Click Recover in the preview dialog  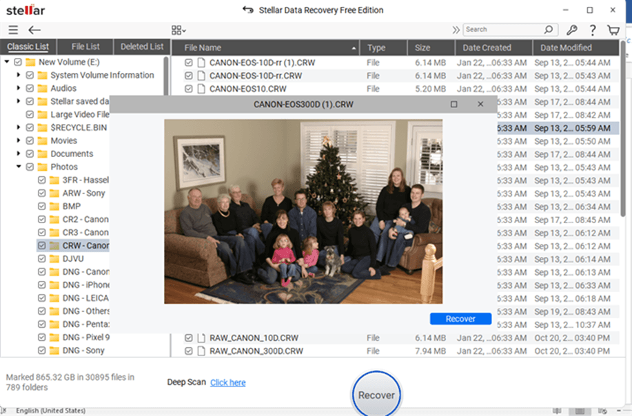click(460, 319)
